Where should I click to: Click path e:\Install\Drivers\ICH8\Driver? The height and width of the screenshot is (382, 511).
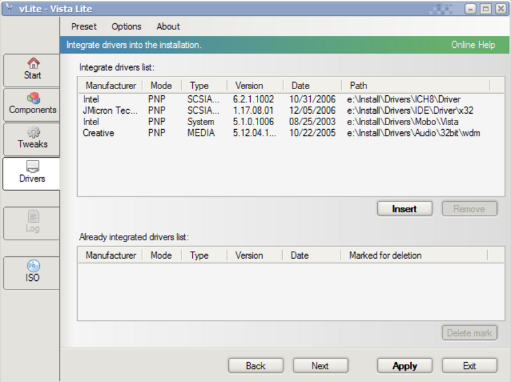click(x=404, y=99)
